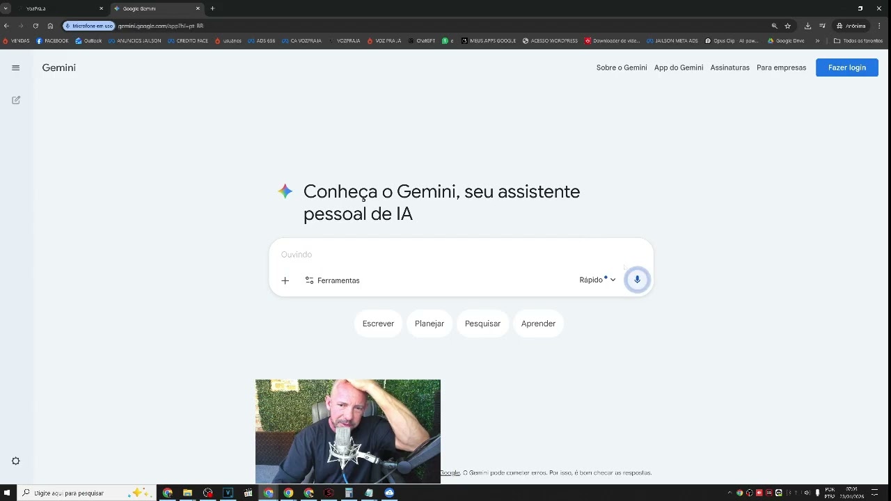Click the webcam video overlay
The height and width of the screenshot is (501, 891).
click(348, 431)
